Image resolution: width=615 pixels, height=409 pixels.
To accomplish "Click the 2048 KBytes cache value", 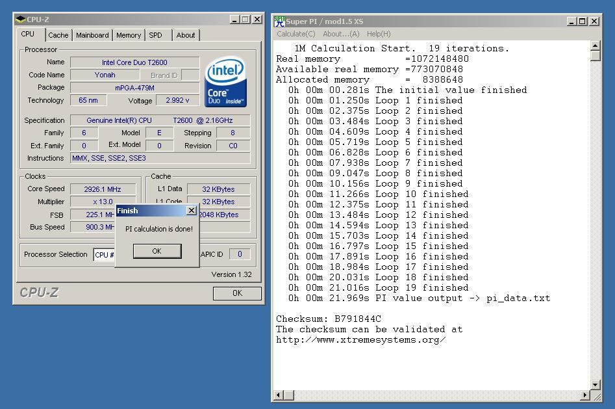I will click(224, 215).
